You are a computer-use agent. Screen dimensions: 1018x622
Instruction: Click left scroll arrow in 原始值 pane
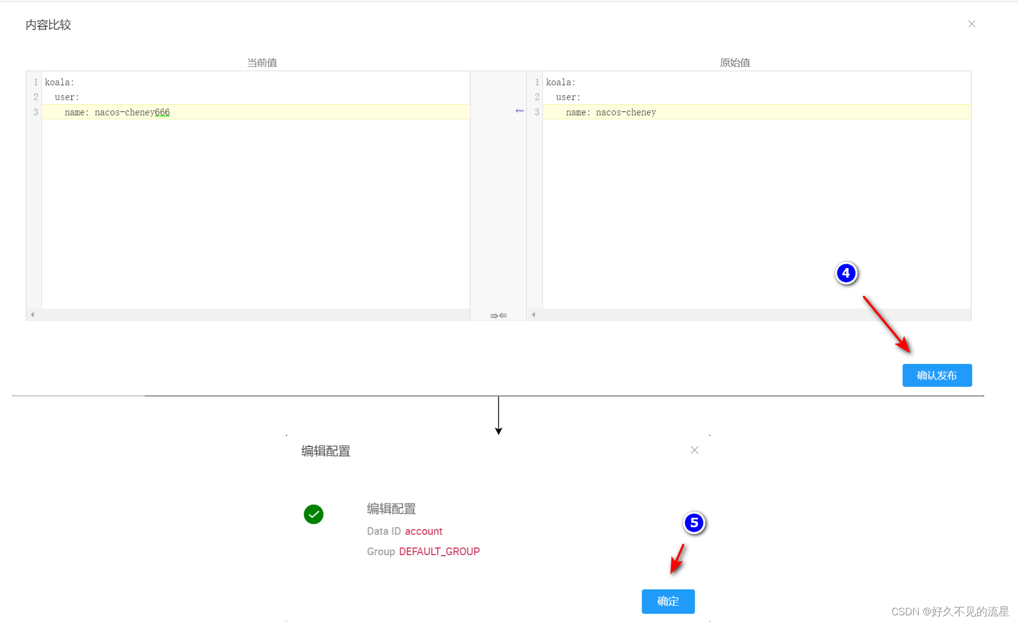click(x=534, y=314)
